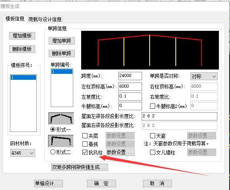Confirm with the 确定 button
Image resolution: width=230 pixels, height=190 pixels.
[x=101, y=183]
